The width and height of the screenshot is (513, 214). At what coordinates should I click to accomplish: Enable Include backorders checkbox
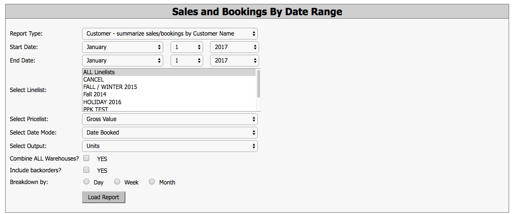point(86,169)
